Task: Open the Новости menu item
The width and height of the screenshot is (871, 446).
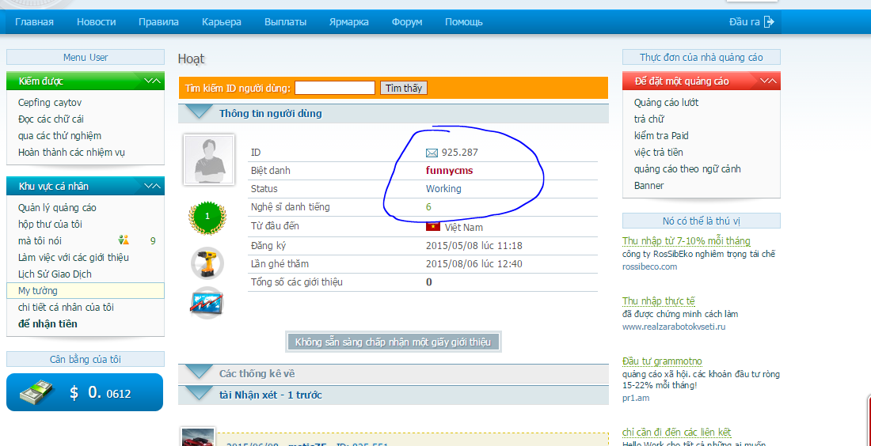Action: tap(96, 22)
